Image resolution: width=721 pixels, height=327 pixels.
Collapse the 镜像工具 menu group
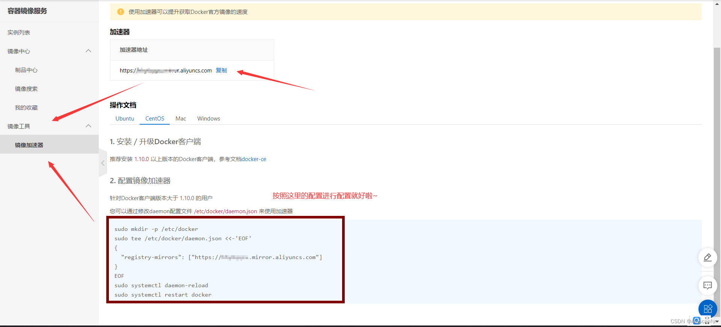click(x=89, y=126)
